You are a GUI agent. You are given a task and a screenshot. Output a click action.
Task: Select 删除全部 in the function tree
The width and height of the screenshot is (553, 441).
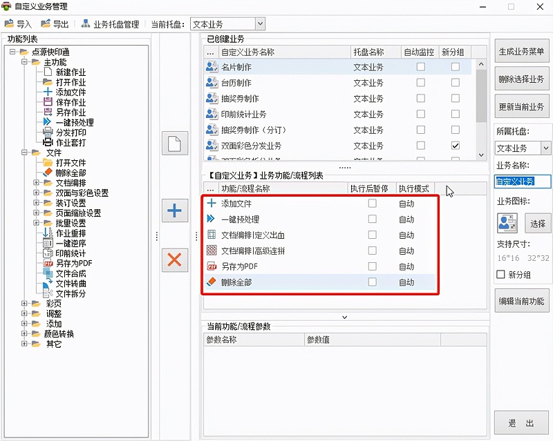tap(71, 173)
